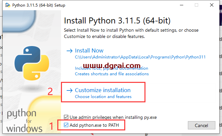
Task: Click 'Creates shortcuts and file associations' text
Action: [x=112, y=74]
